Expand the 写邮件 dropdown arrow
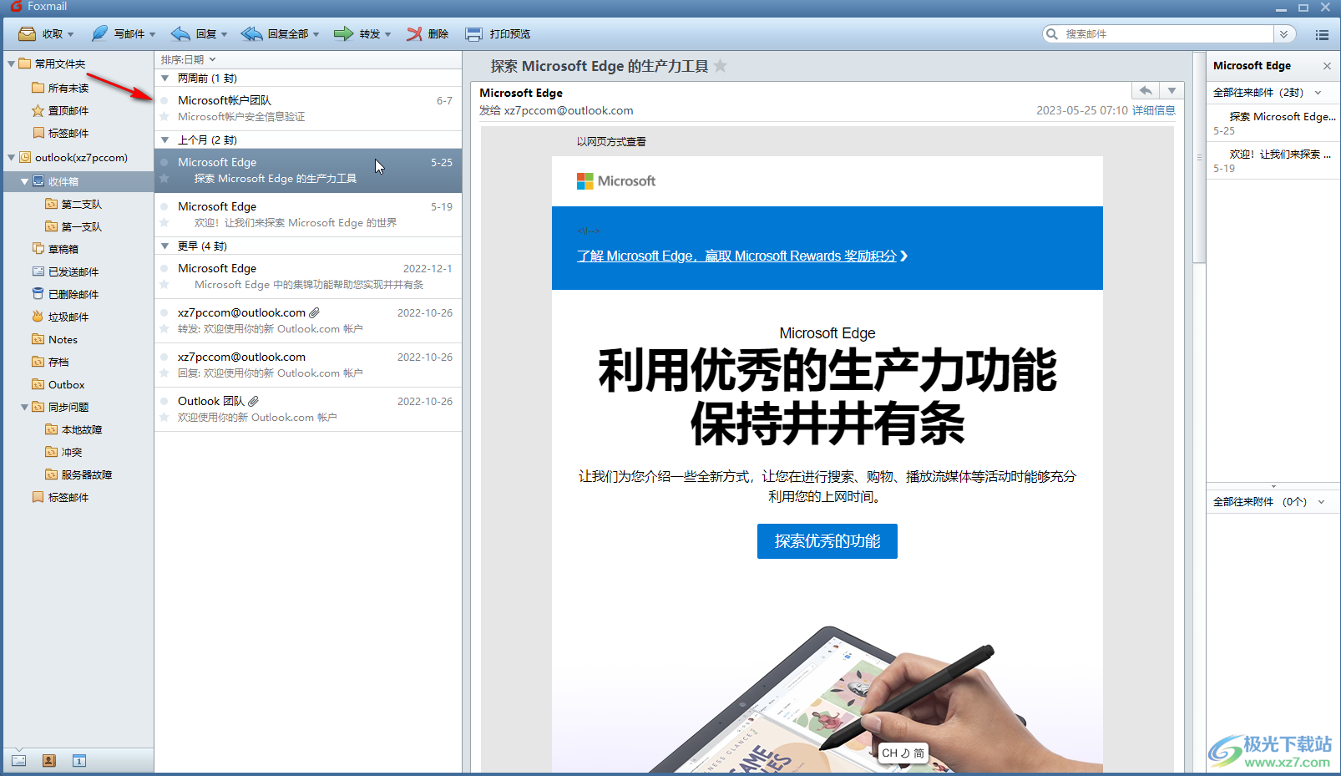Screen dimensions: 1341x776 pyautogui.click(x=152, y=34)
